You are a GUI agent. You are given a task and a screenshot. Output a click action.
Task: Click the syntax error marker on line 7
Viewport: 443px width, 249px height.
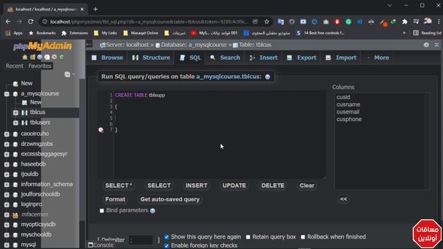[x=101, y=130]
